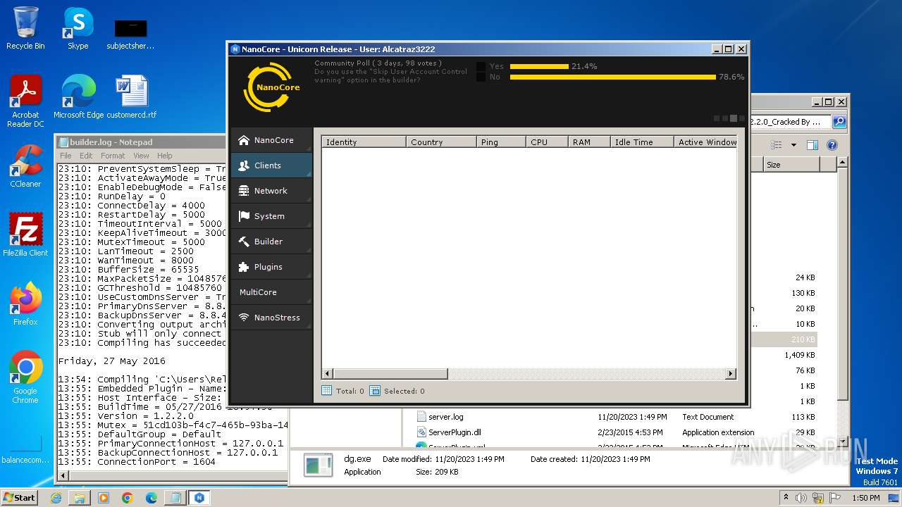Screen dimensions: 902x507
Task: Open Google Chrome desktop shortcut
Action: [x=25, y=377]
